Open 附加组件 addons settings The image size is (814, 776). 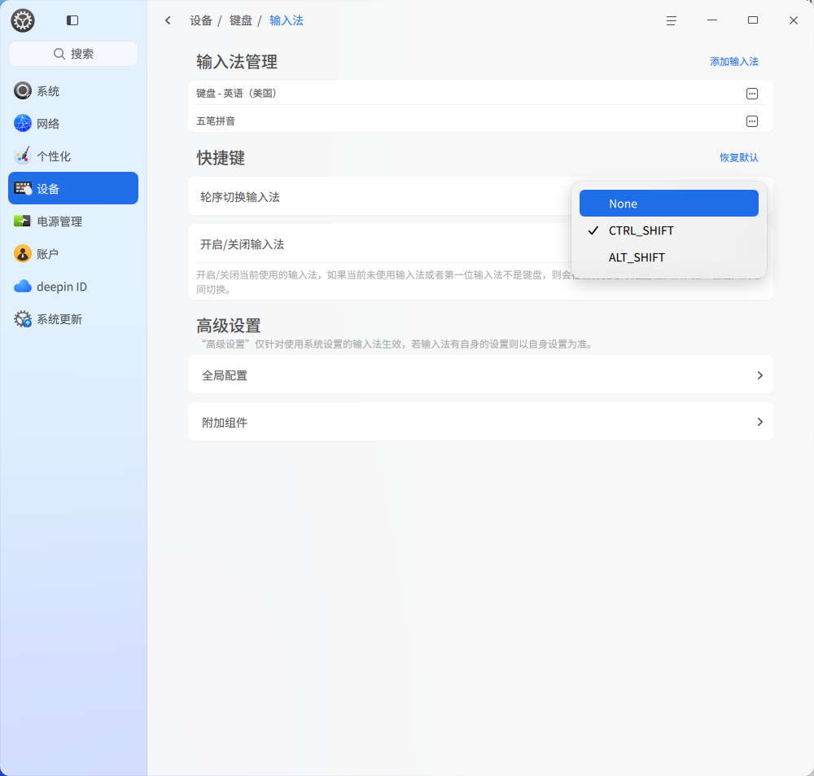click(x=480, y=422)
